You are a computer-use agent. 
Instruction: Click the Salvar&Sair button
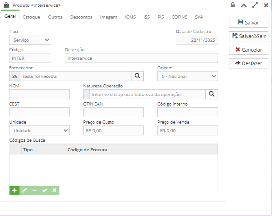tap(248, 36)
